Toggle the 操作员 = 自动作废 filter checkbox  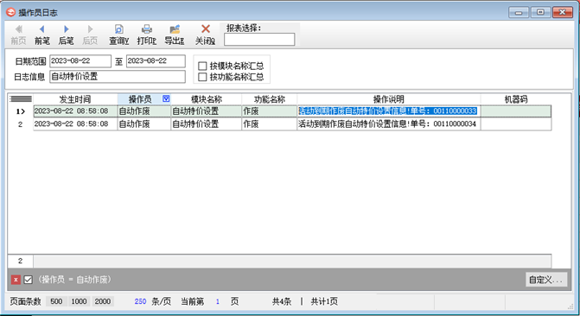29,280
